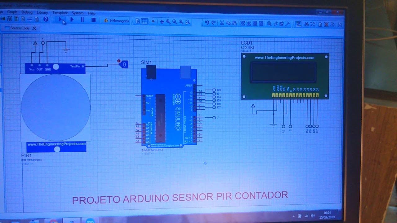The width and height of the screenshot is (397, 223).
Task: Click the PROJETO ARDUINO SESNOR PIR CONTADOR text
Action: pos(180,198)
